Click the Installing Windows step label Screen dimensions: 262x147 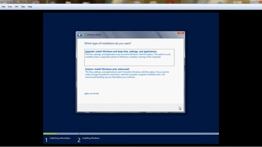pyautogui.click(x=91, y=138)
